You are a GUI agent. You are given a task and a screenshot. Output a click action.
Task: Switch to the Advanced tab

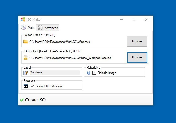[x=48, y=28]
